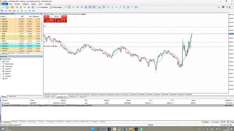The width and height of the screenshot is (234, 131).
Task: Select line chart type icon
Action: 73,7
